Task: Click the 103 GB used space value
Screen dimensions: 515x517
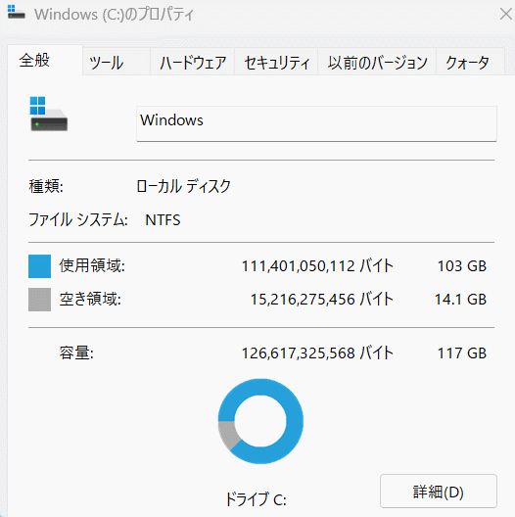Action: click(461, 266)
